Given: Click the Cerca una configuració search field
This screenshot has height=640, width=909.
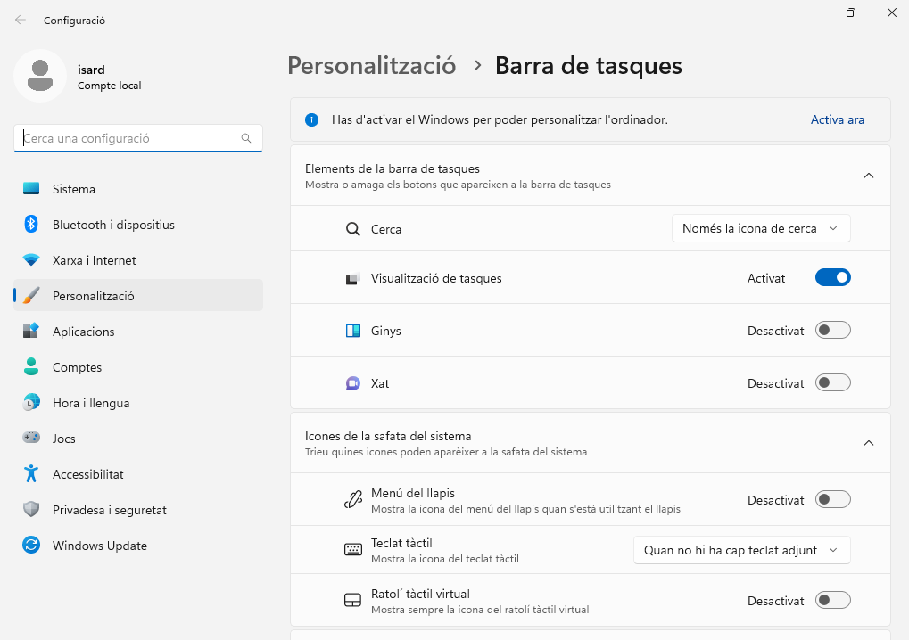Looking at the screenshot, I should click(x=129, y=138).
